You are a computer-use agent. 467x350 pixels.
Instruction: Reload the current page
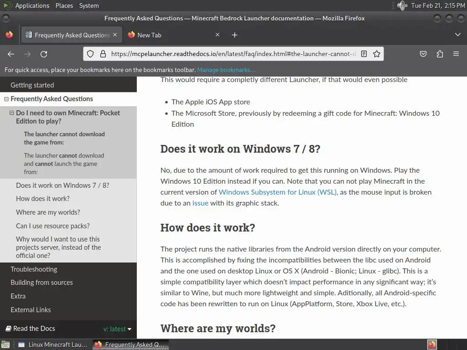pos(44,54)
